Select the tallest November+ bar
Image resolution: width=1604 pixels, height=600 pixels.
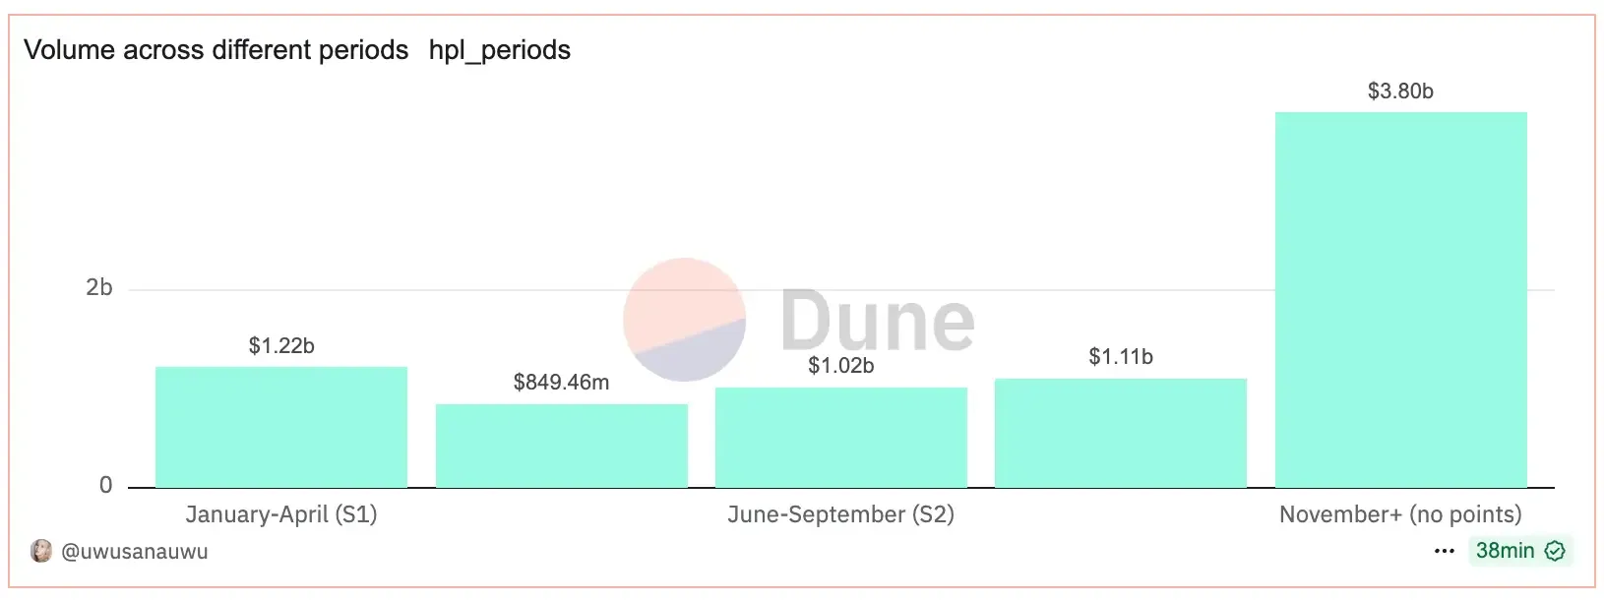pyautogui.click(x=1400, y=299)
